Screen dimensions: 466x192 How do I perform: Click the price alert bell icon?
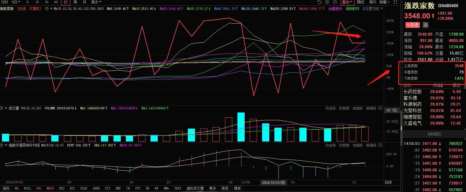(x=426, y=25)
